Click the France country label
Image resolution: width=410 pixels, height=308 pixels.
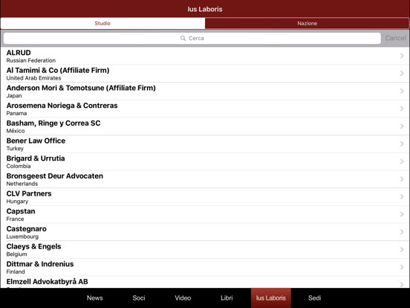click(15, 219)
